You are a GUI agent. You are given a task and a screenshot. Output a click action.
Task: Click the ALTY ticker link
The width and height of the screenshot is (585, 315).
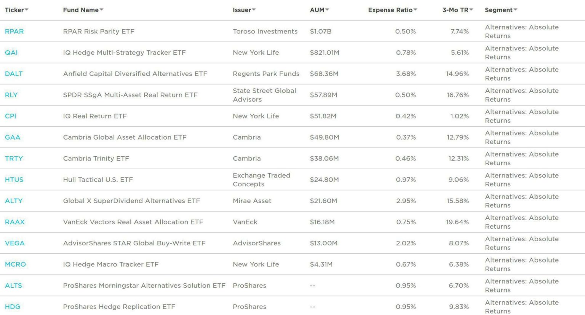14,201
